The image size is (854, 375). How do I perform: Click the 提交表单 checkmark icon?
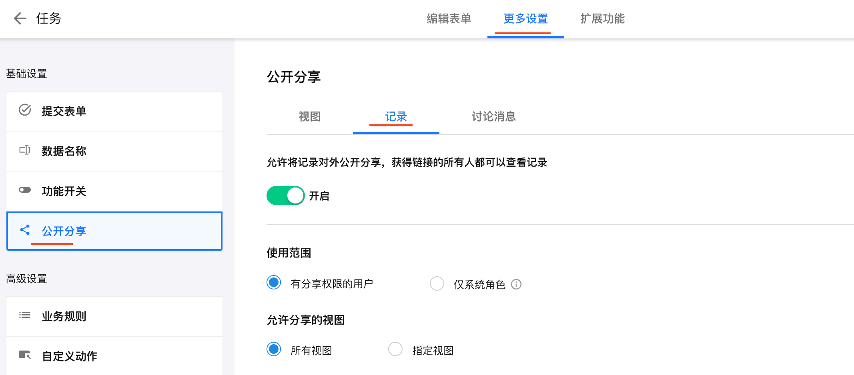coord(25,110)
